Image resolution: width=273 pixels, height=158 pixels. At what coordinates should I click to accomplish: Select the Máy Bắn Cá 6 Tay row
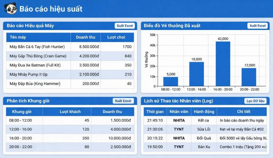point(37,47)
